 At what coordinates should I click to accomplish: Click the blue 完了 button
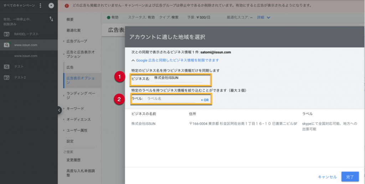tap(350, 177)
